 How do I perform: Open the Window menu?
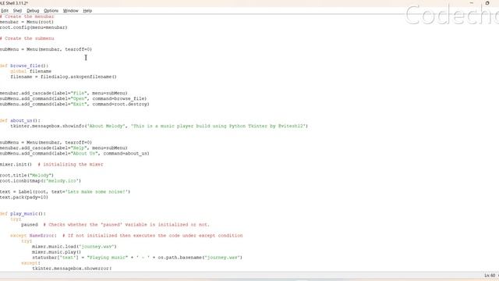pyautogui.click(x=70, y=11)
